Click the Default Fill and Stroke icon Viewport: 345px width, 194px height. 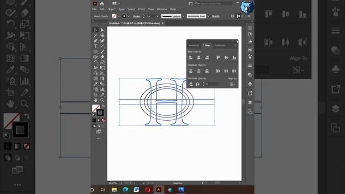(x=94, y=115)
